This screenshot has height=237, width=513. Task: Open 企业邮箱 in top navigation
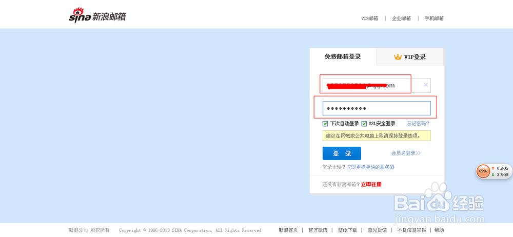pos(402,18)
